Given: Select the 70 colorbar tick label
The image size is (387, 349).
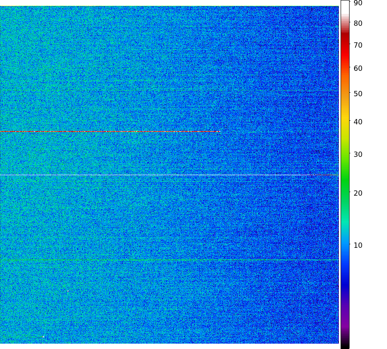Looking at the screenshot, I should click(x=358, y=45).
